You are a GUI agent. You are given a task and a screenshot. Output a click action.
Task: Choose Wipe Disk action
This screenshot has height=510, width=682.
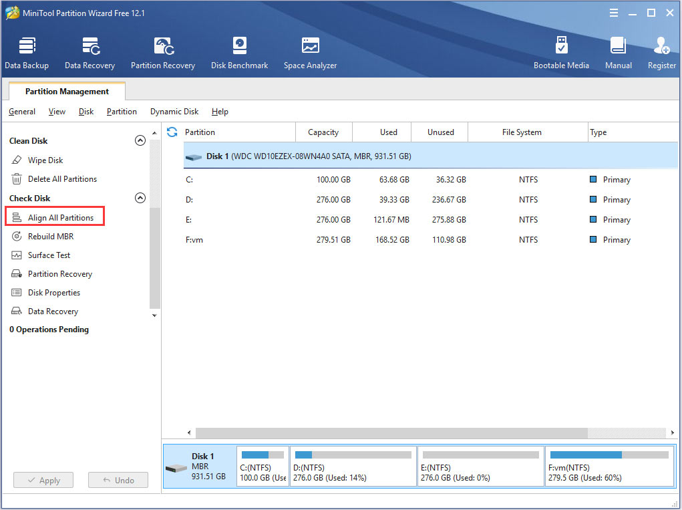tap(45, 160)
